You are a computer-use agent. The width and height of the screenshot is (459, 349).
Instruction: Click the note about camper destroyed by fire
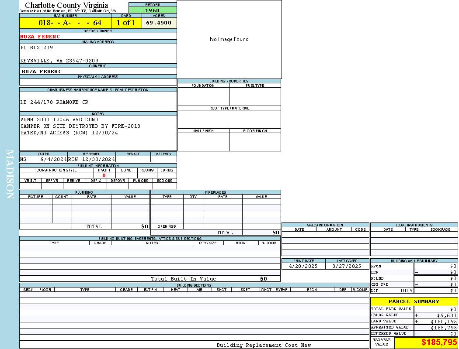[x=80, y=126]
